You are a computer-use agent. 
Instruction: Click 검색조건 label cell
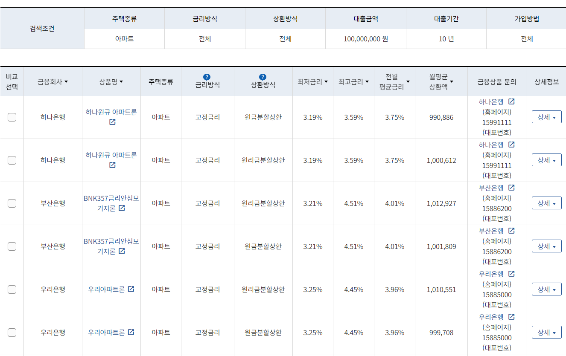[x=42, y=29]
